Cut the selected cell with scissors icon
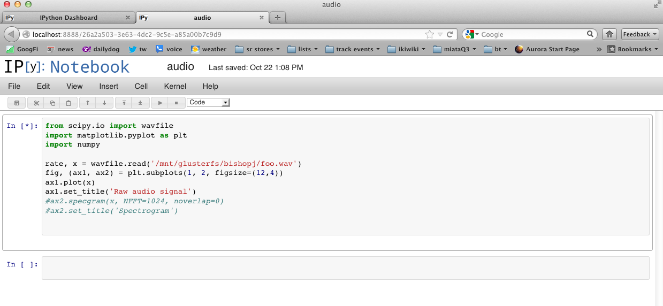The image size is (663, 306). pyautogui.click(x=36, y=103)
